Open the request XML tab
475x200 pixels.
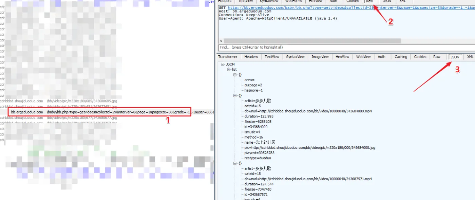pos(403,1)
